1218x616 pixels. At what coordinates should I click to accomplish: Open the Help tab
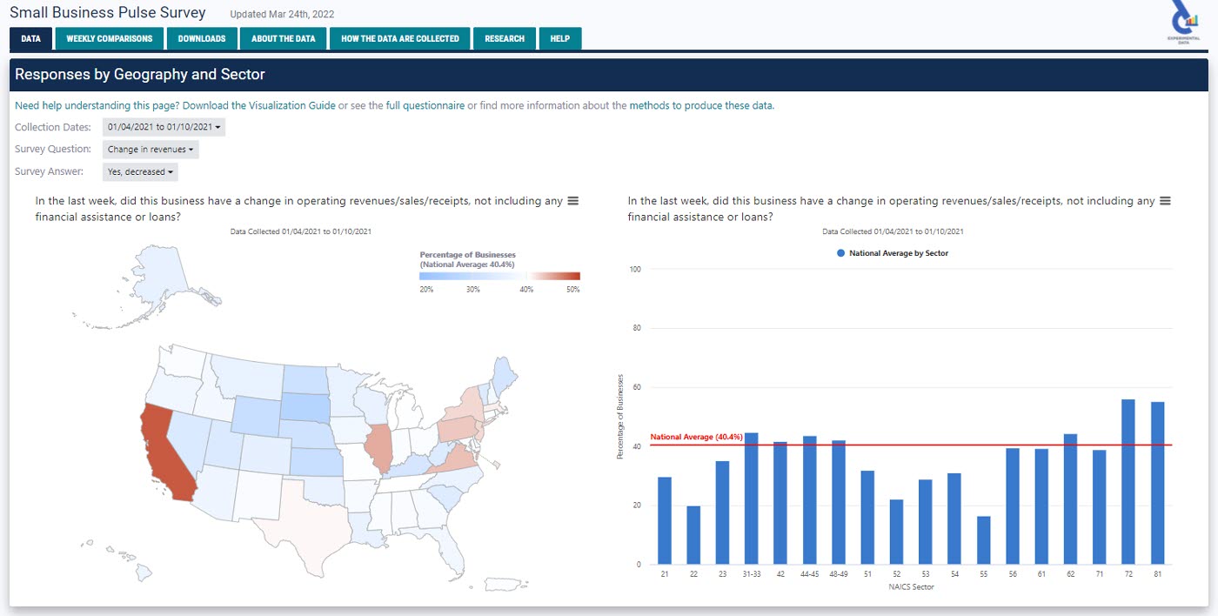click(560, 38)
